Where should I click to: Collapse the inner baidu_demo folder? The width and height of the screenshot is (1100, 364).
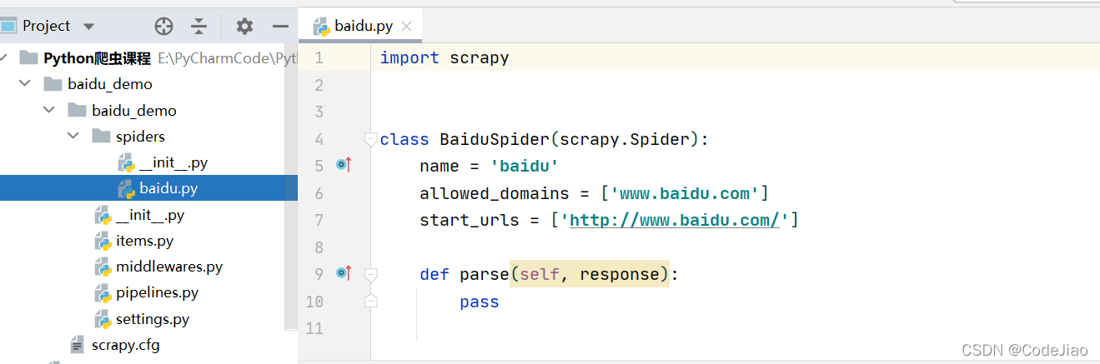point(49,110)
